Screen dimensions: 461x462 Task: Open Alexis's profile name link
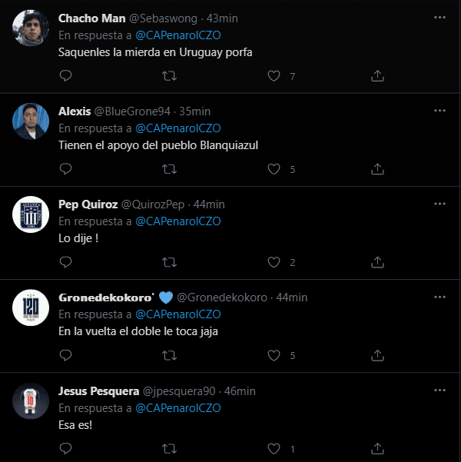(75, 111)
